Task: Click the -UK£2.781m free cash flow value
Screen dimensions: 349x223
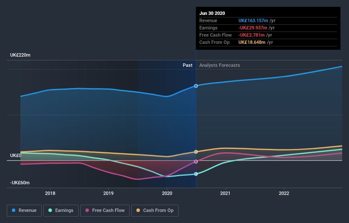Action: (252, 35)
